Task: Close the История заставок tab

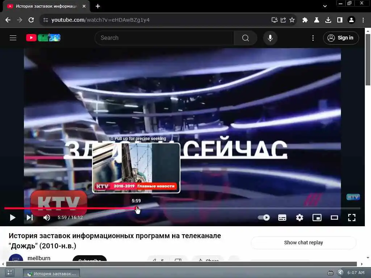Action: (x=84, y=7)
